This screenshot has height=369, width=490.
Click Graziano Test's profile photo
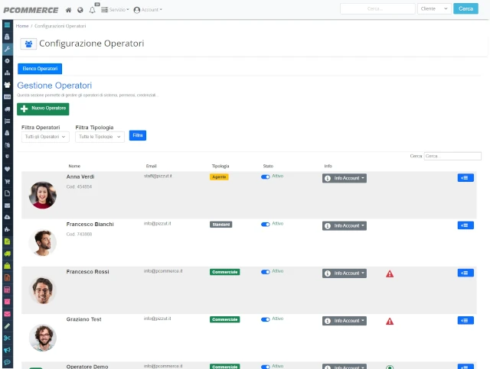tap(43, 338)
